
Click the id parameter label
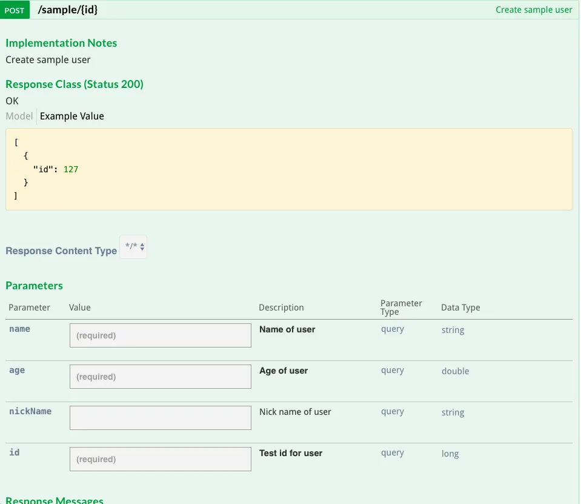click(x=15, y=452)
